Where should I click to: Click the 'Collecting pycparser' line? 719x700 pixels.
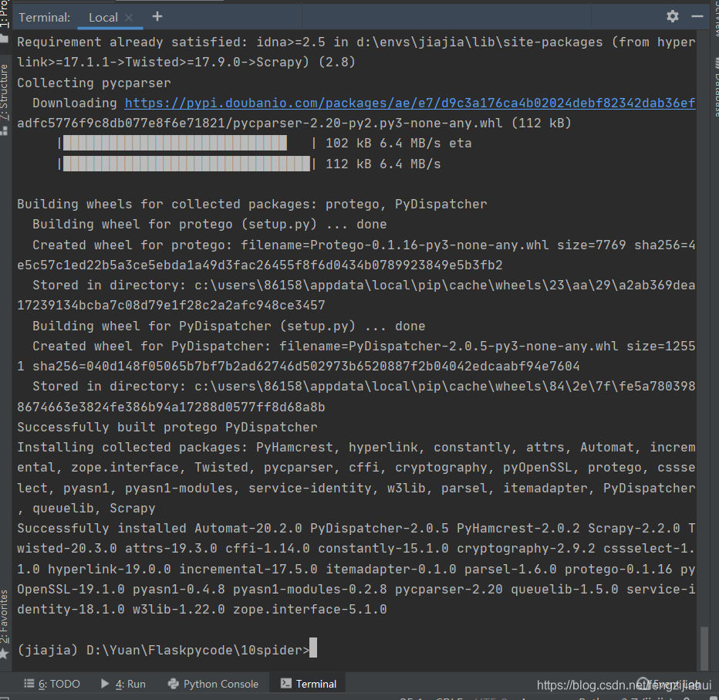(94, 83)
